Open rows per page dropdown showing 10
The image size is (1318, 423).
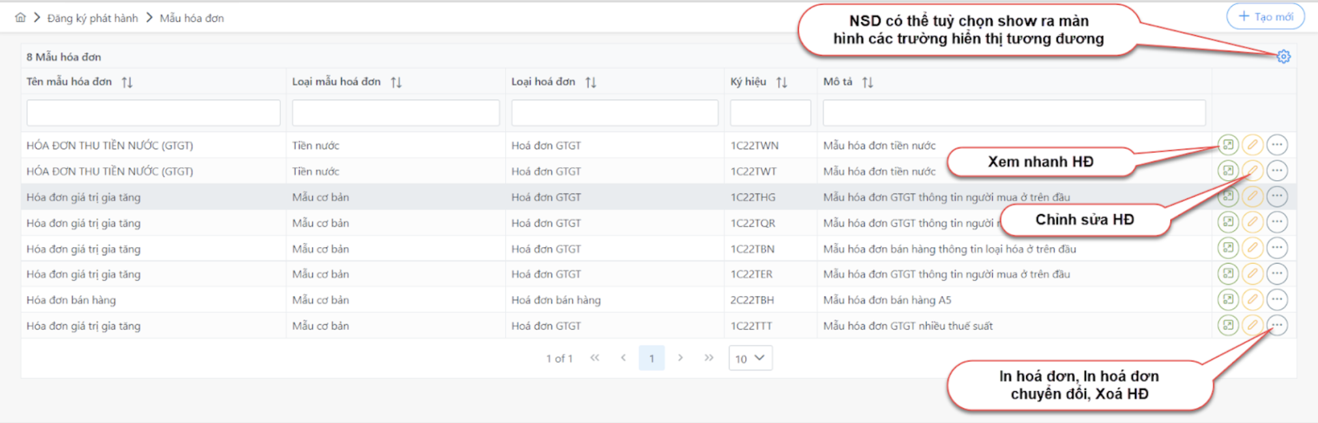750,358
